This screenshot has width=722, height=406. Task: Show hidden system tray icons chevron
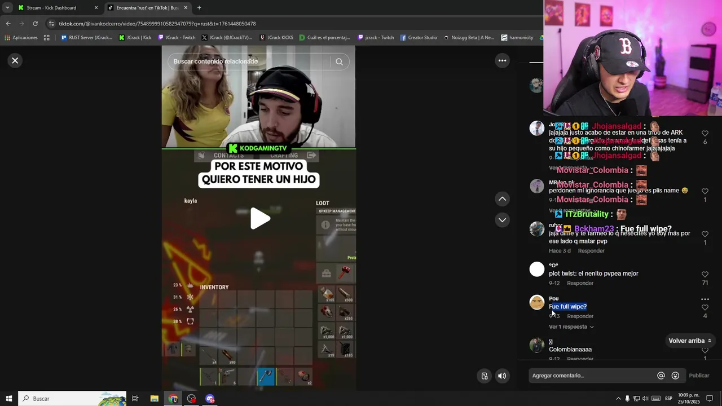pyautogui.click(x=618, y=399)
